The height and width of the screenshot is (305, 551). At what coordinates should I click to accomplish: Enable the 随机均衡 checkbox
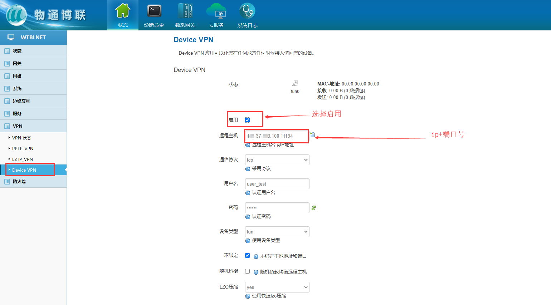point(247,271)
